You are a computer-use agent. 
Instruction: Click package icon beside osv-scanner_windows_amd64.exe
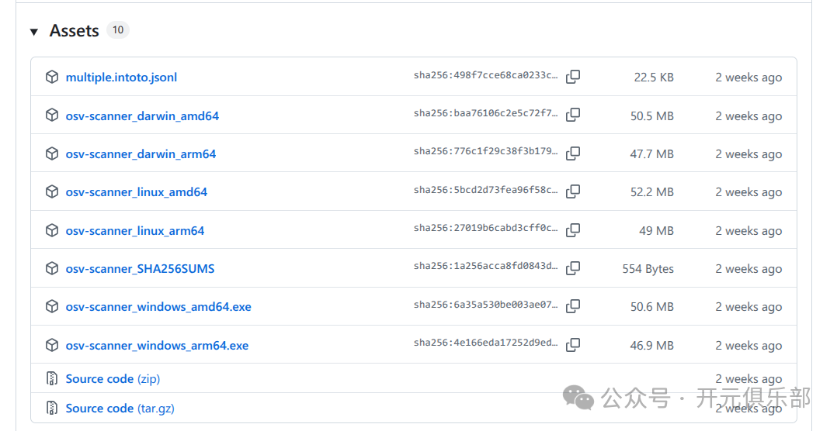[x=52, y=306]
